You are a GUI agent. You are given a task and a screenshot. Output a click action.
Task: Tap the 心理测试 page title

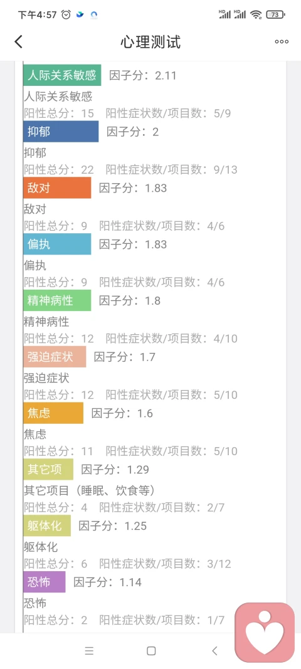(x=150, y=42)
